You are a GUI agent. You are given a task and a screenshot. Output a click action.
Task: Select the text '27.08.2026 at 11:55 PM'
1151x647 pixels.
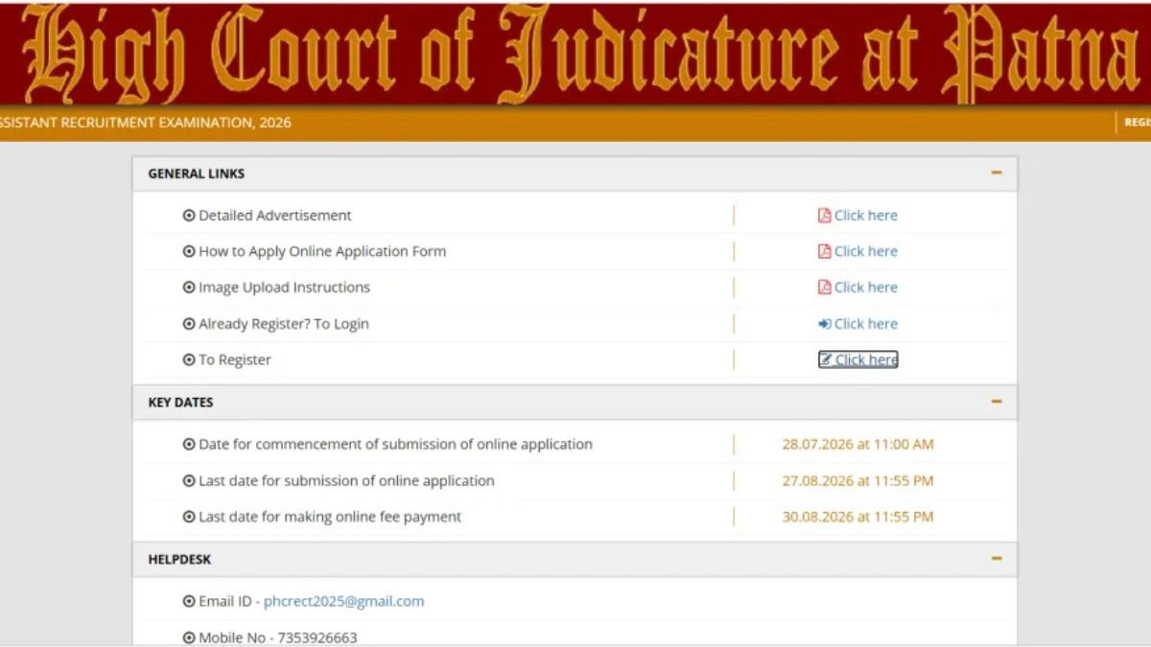857,481
